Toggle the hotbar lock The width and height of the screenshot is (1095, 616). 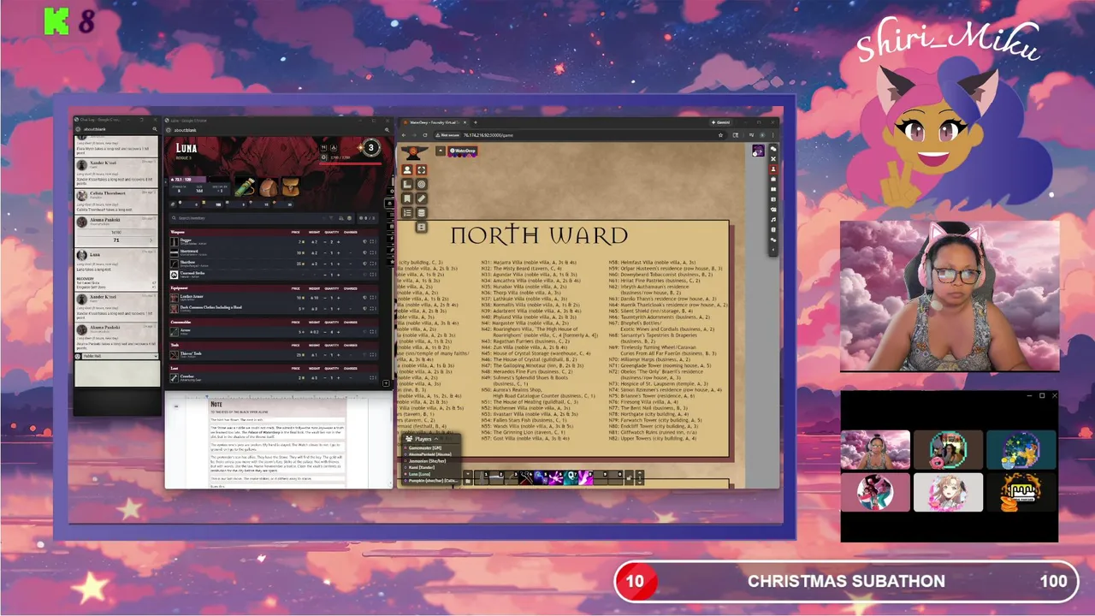tap(629, 477)
